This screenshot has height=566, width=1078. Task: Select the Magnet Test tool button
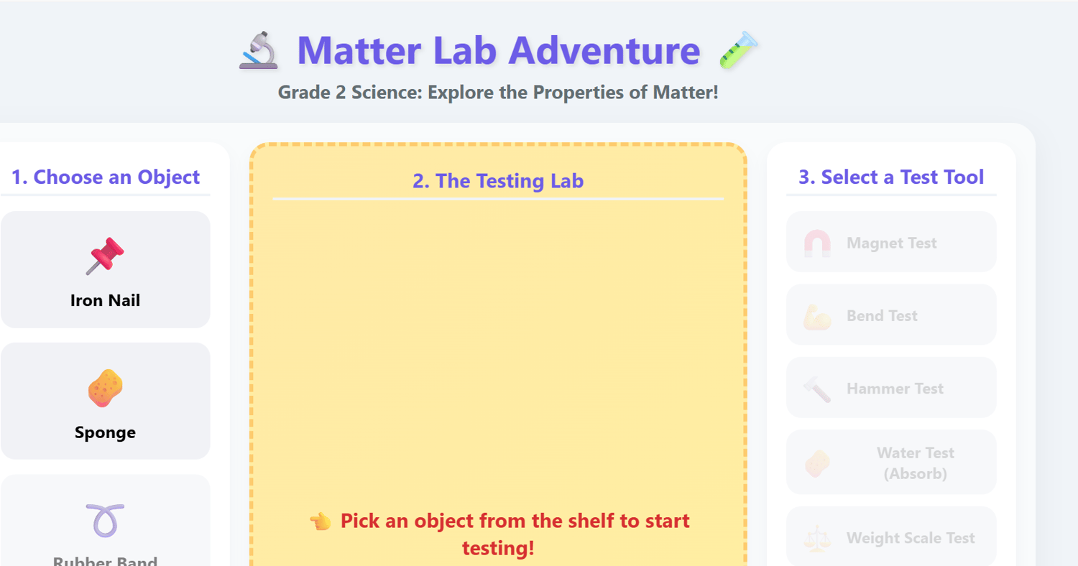tap(891, 242)
